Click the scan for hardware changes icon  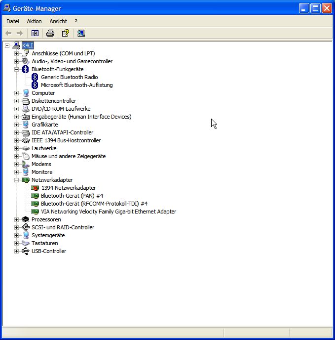tap(81, 33)
